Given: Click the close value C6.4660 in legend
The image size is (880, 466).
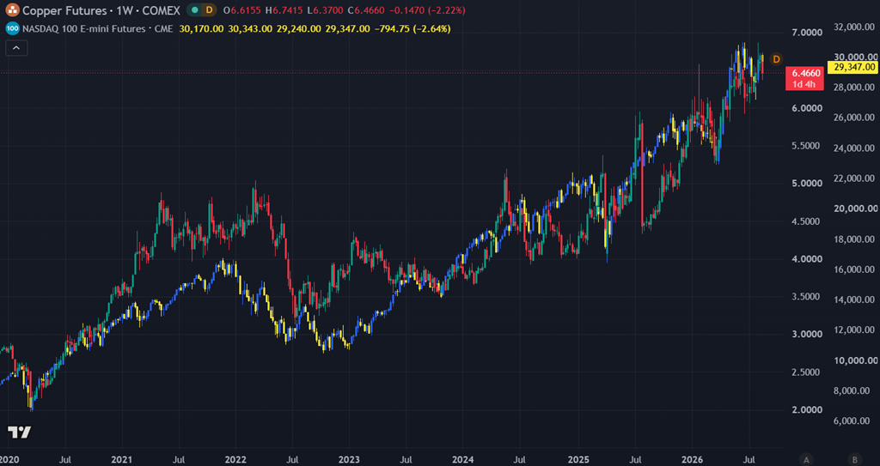Looking at the screenshot, I should tap(368, 10).
